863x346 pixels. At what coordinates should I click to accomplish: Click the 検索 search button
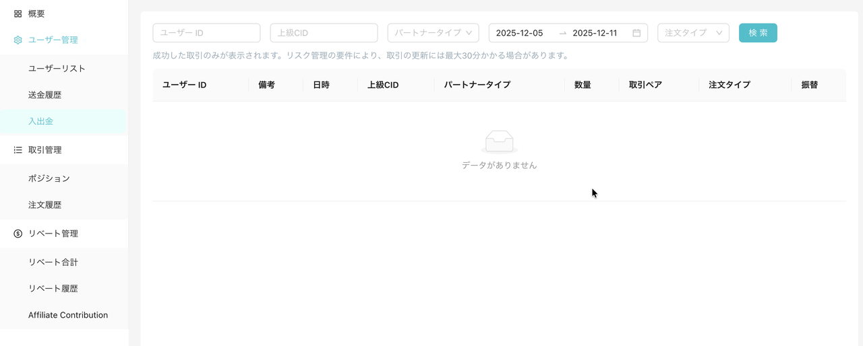[x=758, y=33]
